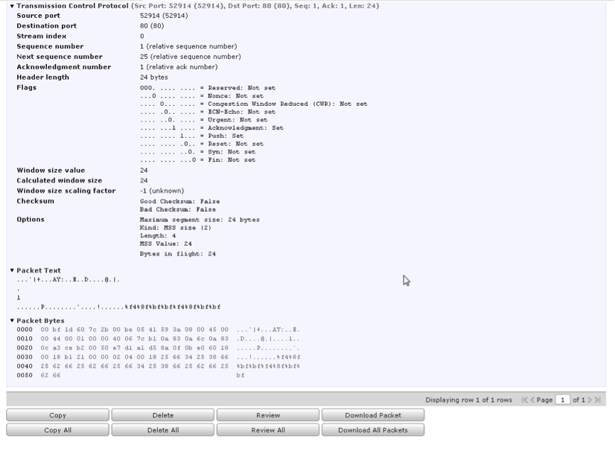Click the Delete button
The width and height of the screenshot is (615, 452).
(163, 415)
